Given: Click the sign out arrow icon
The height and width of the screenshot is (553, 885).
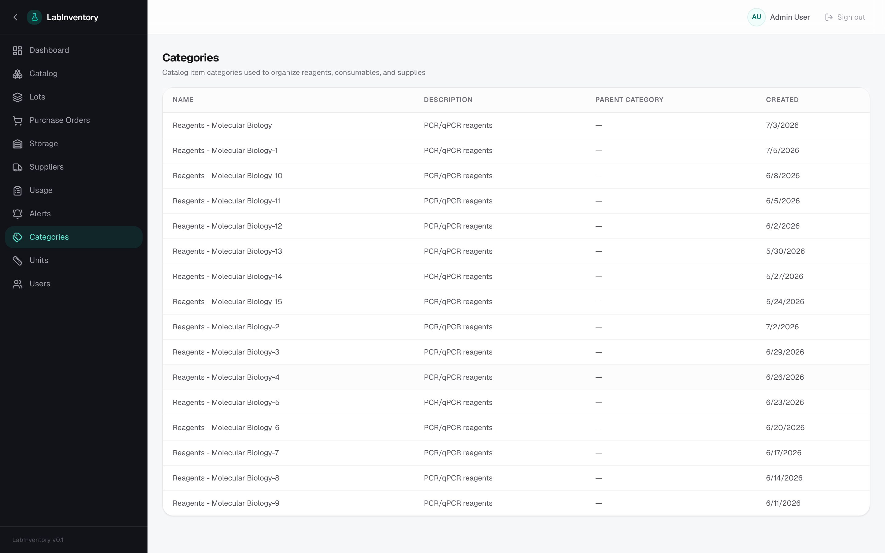Looking at the screenshot, I should click(x=829, y=17).
